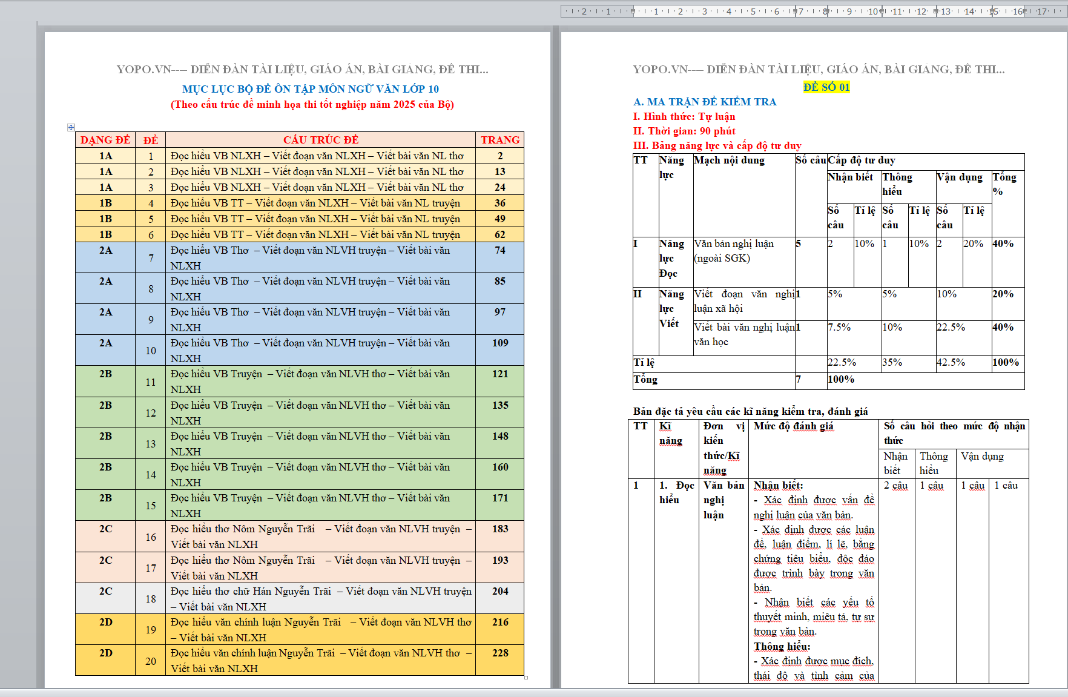
Task: Click the horizontal ruler at the top
Action: pyautogui.click(x=814, y=11)
